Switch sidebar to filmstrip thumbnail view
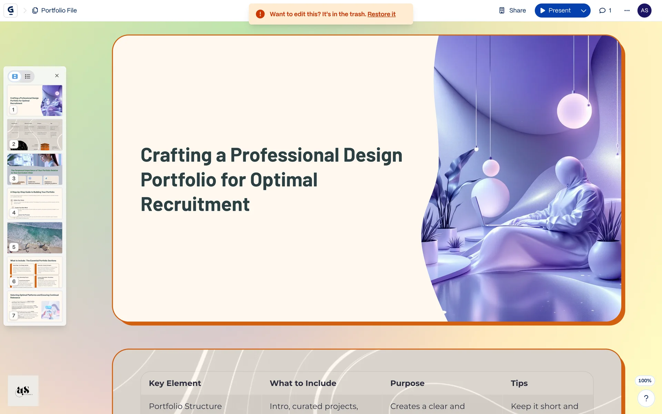662x414 pixels. coord(15,76)
